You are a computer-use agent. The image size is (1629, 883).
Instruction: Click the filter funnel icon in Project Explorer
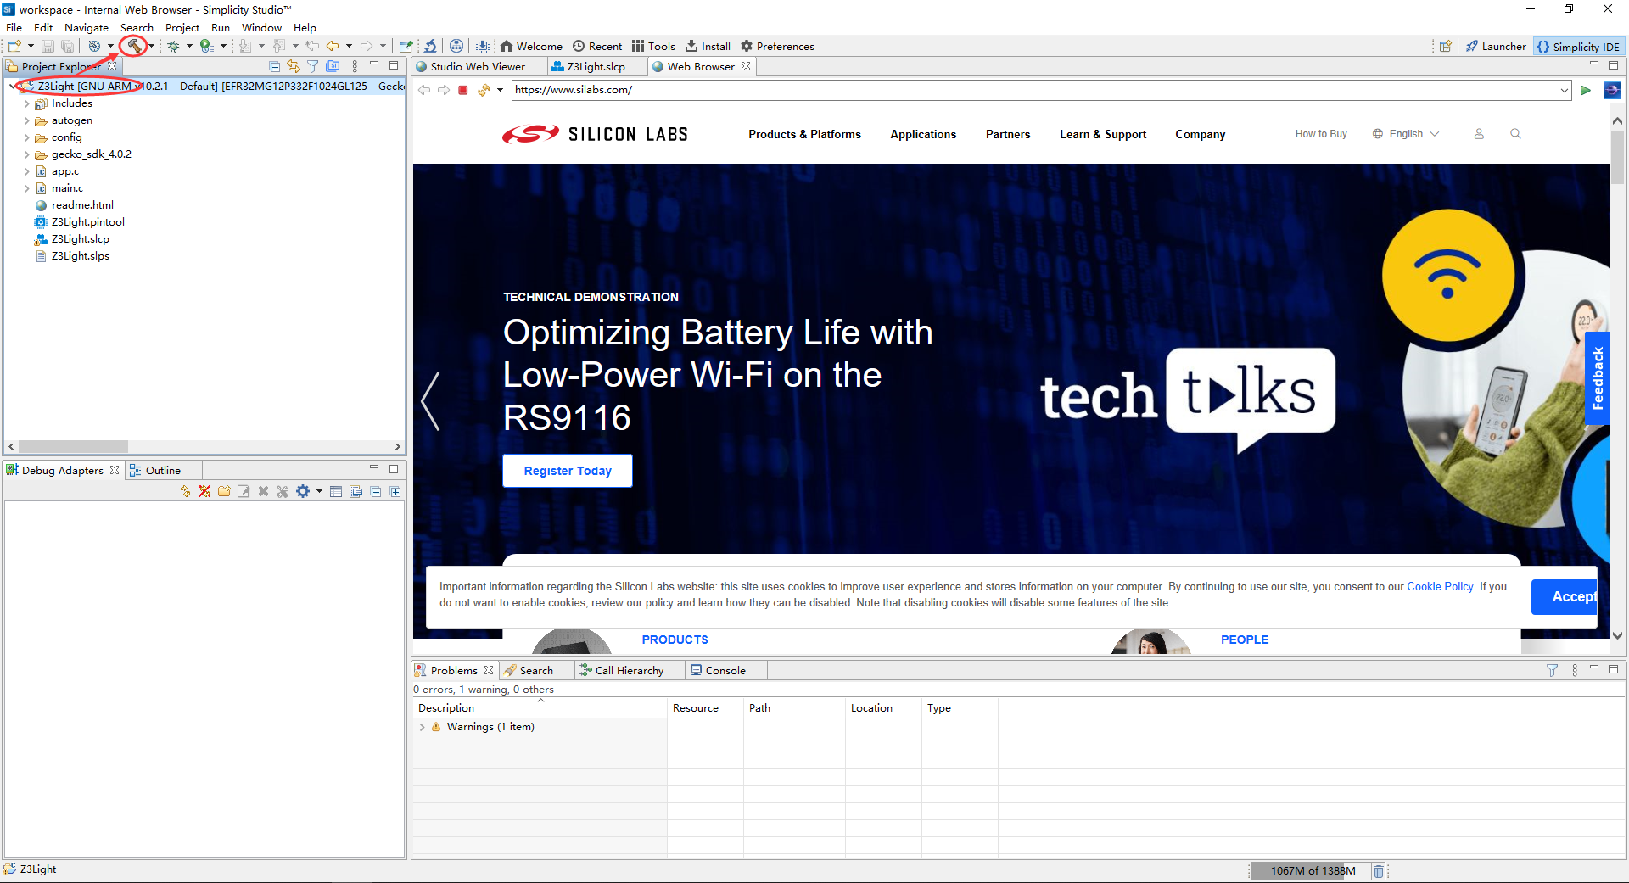click(313, 66)
